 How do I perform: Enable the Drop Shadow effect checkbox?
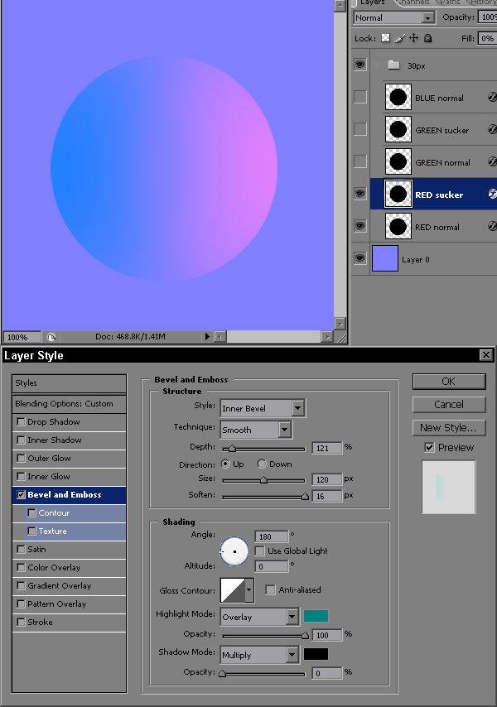click(x=21, y=422)
